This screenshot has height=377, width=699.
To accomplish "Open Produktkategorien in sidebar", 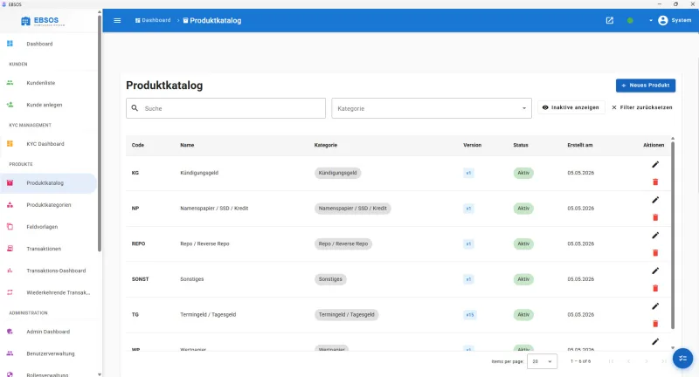I will point(48,205).
